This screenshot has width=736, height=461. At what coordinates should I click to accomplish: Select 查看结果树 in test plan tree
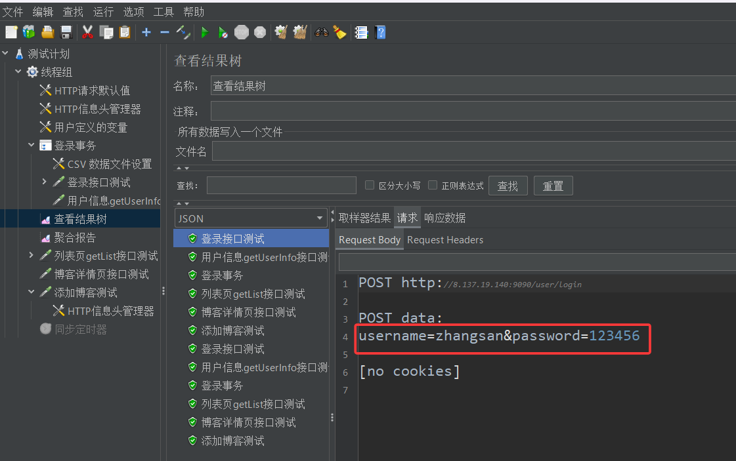[80, 219]
